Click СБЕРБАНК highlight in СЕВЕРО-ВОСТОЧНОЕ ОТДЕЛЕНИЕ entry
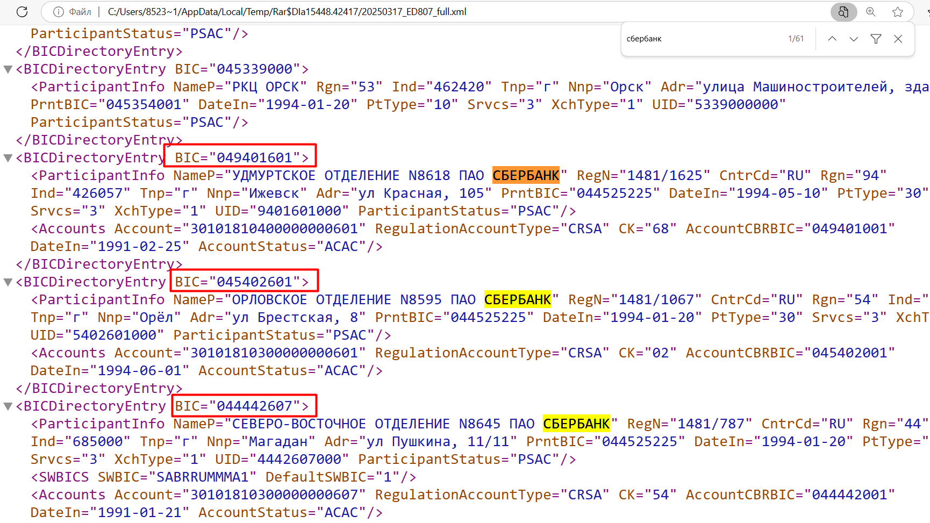The width and height of the screenshot is (930, 523). (576, 424)
